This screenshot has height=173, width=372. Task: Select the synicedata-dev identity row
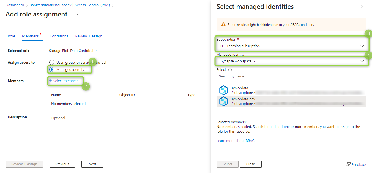[x=291, y=101]
